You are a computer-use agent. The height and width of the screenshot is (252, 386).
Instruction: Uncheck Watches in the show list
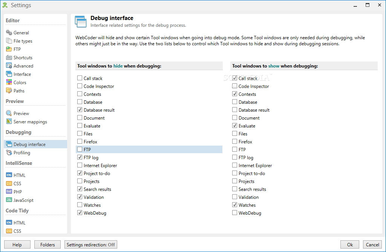click(x=235, y=205)
